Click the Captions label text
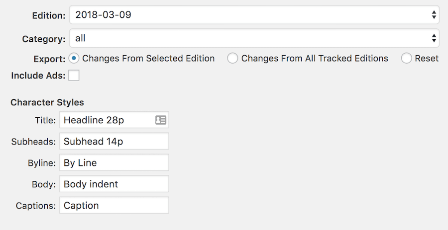The width and height of the screenshot is (448, 230). [36, 206]
